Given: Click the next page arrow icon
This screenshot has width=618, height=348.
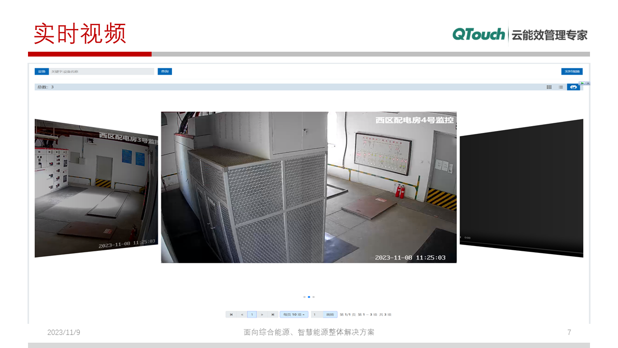Looking at the screenshot, I should tap(262, 314).
